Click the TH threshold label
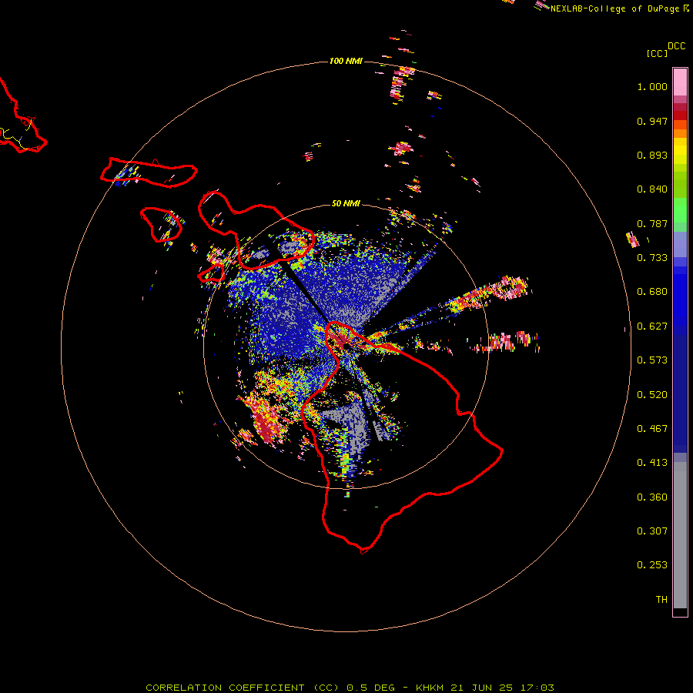Viewport: 693px width, 693px height. pyautogui.click(x=661, y=600)
